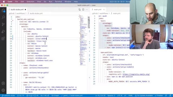Open the errors and warnings indicator
This screenshot has width=173, height=97.
tap(32, 95)
